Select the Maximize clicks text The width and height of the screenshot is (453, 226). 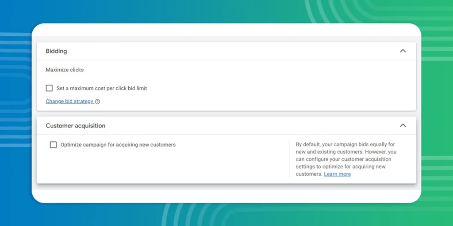click(65, 70)
